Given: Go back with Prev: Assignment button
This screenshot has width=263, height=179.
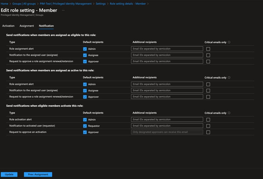Looking at the screenshot, I should [x=38, y=174].
